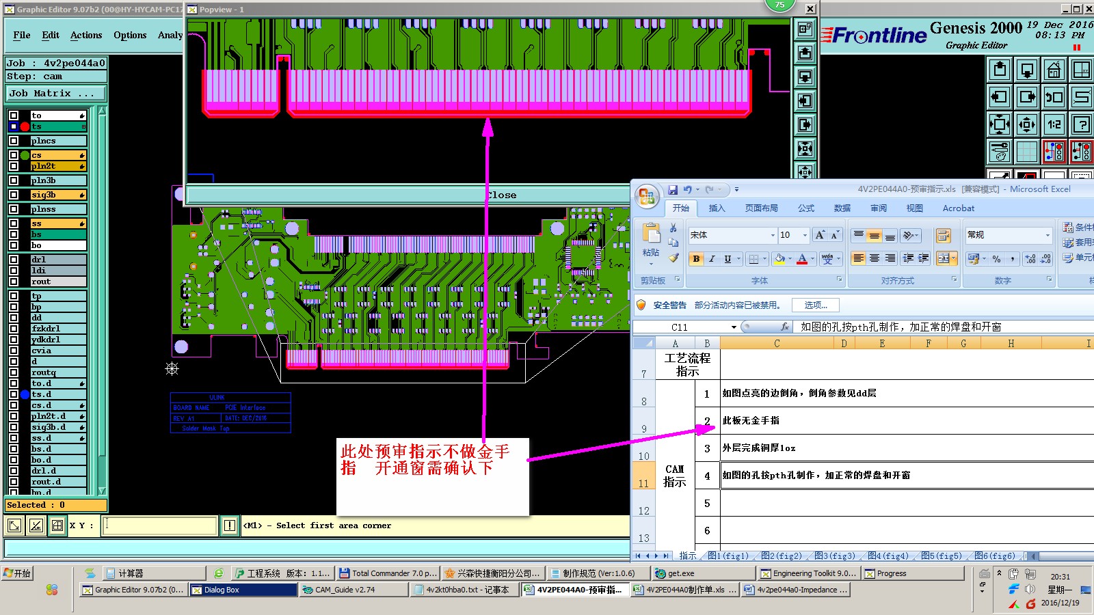
Task: Toggle the checkbox for layer to
Action: (x=14, y=115)
